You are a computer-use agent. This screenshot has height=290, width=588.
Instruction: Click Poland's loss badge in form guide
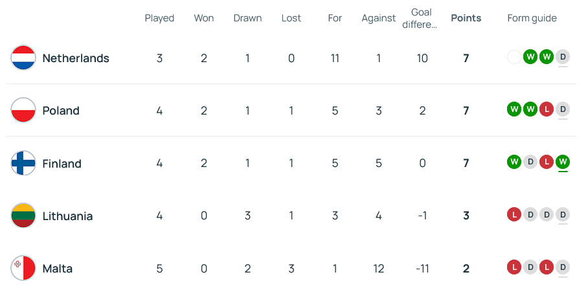547,109
